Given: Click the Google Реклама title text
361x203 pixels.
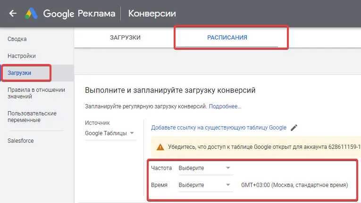Looking at the screenshot, I should point(79,14).
